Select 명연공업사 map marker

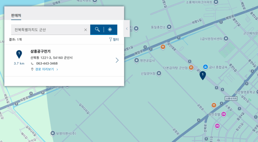(x=136, y=60)
